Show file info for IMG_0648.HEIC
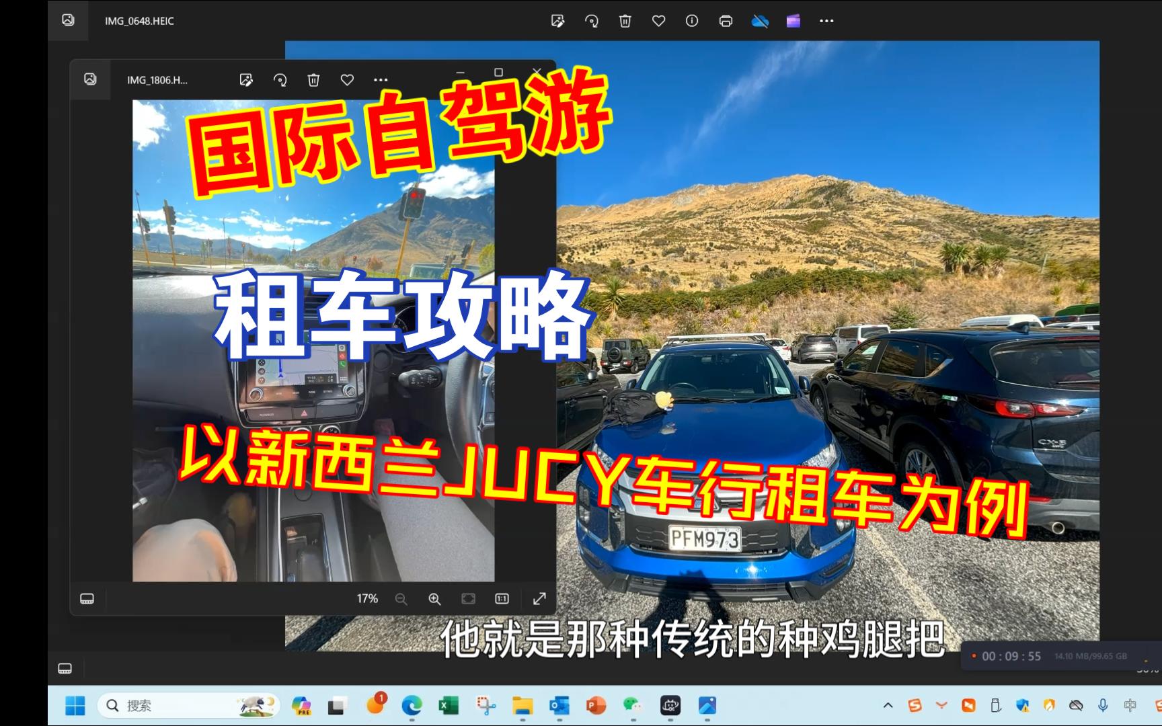1162x726 pixels. [x=692, y=21]
